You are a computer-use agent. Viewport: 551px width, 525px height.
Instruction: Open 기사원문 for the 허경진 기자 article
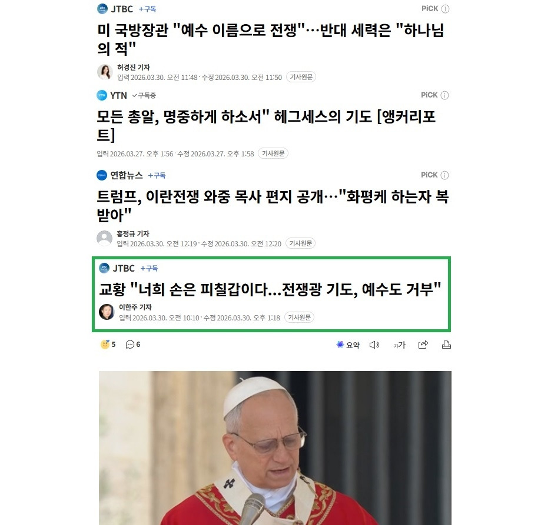click(301, 77)
